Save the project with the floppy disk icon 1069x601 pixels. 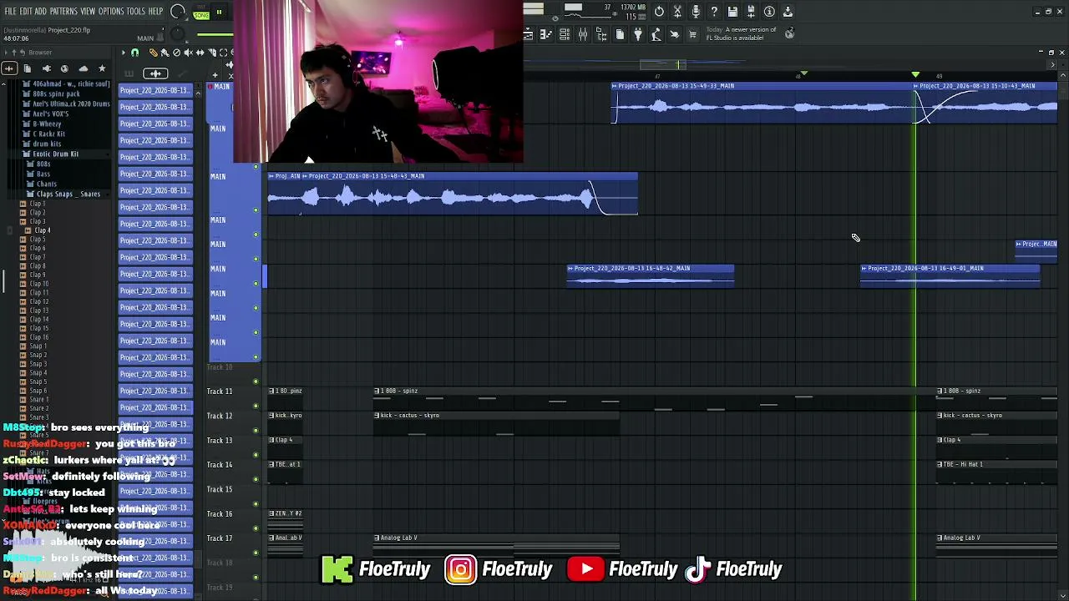coord(732,12)
